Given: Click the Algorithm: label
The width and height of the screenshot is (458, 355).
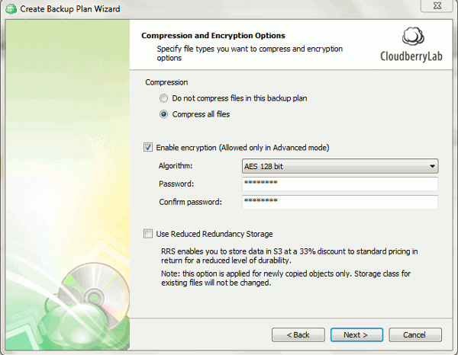Looking at the screenshot, I should (176, 166).
